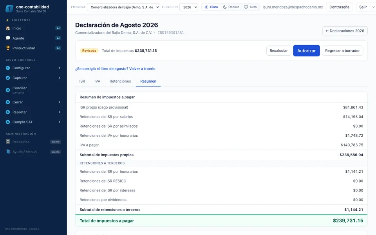Expand the Reportar section chevron
This screenshot has width=376, height=235.
coord(59,112)
